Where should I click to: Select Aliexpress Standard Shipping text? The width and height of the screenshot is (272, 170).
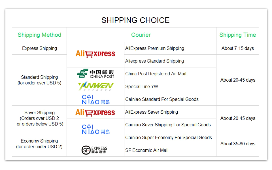click(x=154, y=61)
